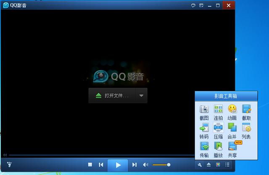Stop playback with the square button

click(90, 165)
